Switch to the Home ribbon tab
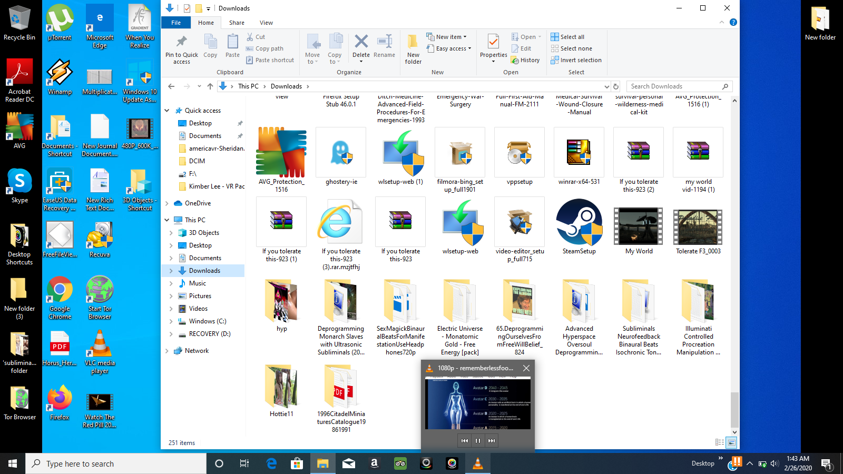843x474 pixels. coord(206,23)
